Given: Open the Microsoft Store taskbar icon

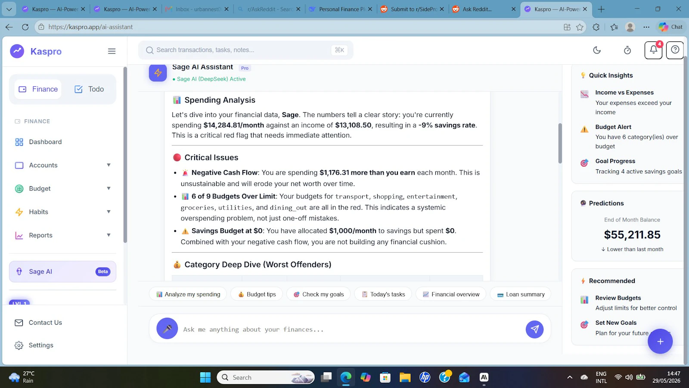Looking at the screenshot, I should point(385,378).
